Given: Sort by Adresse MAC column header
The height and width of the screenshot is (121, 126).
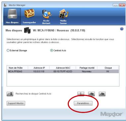Looking at the screenshot, I should [63, 68].
